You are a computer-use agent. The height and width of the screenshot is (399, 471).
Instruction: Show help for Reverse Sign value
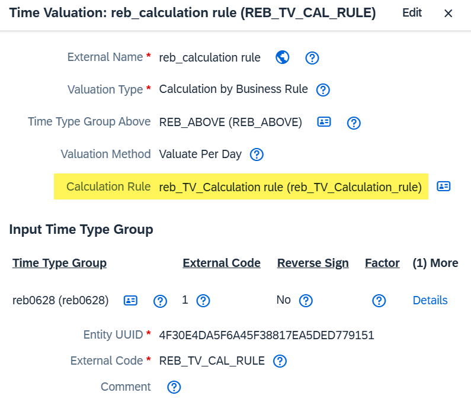coord(306,301)
